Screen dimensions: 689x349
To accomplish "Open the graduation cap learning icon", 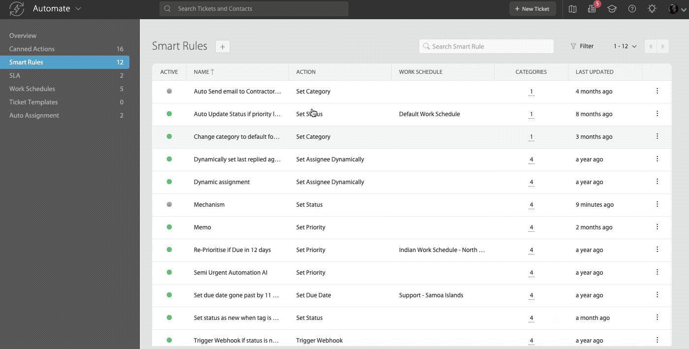I will pyautogui.click(x=612, y=9).
